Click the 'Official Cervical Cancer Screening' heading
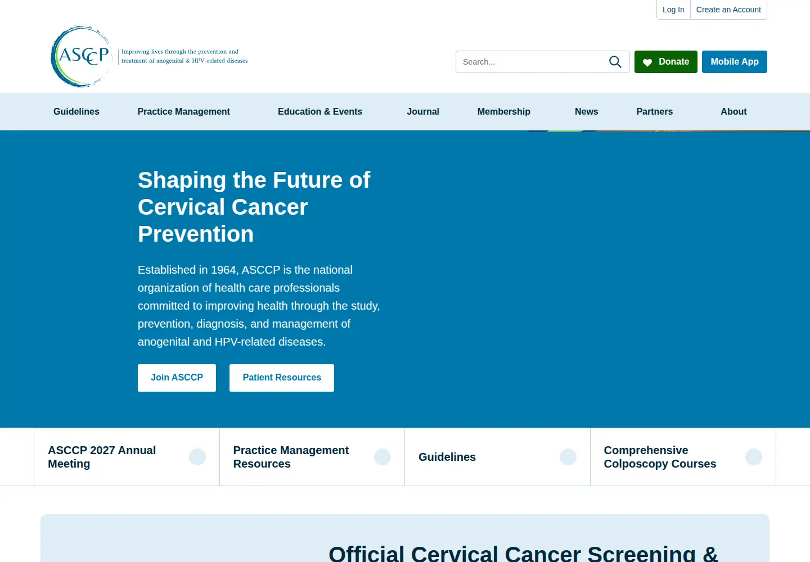The width and height of the screenshot is (810, 562). click(523, 553)
